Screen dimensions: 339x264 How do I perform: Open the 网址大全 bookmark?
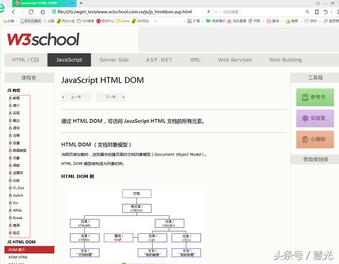(66, 21)
